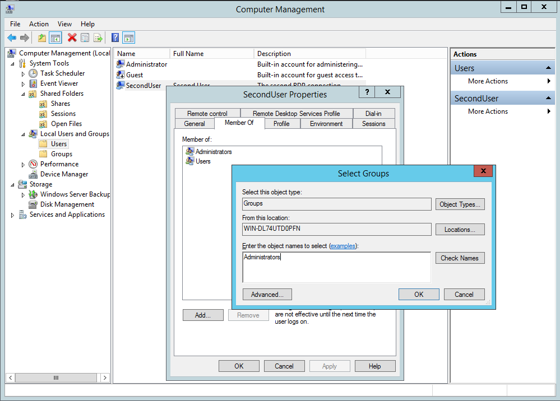Screen dimensions: 560x401
Task: Collapse the Shared Folders tree node
Action: click(x=23, y=94)
